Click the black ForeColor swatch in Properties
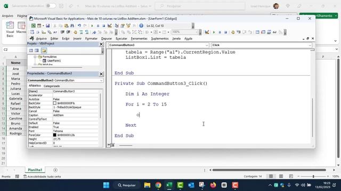The width and height of the screenshot is (341, 191). point(54,135)
